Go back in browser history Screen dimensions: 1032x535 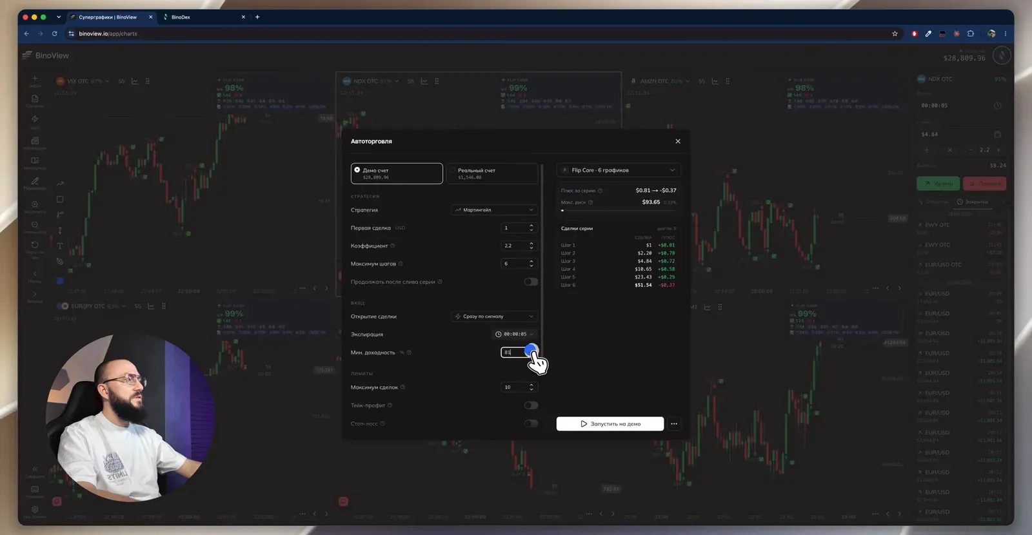(x=26, y=34)
